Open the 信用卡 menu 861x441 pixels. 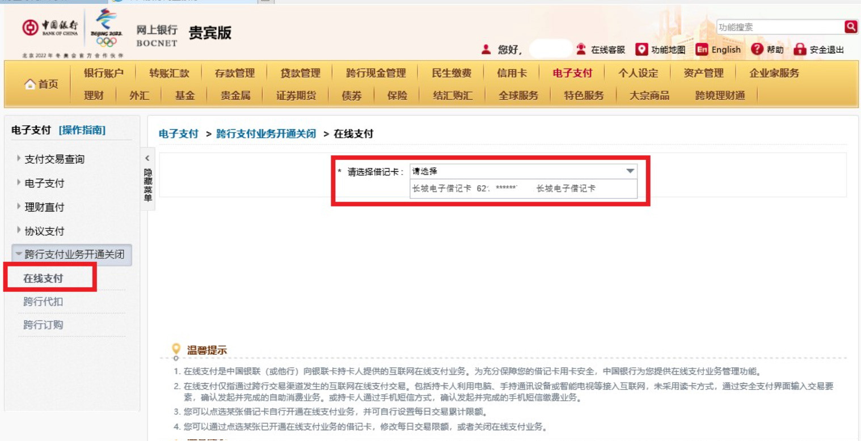pos(512,73)
